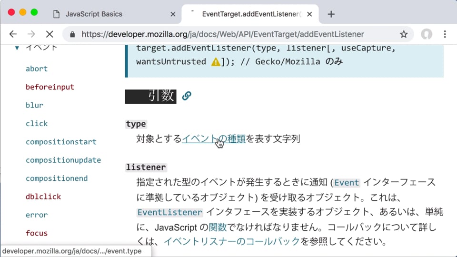The height and width of the screenshot is (257, 457).
Task: Open イベントリスナーのコールバック link
Action: (x=232, y=241)
